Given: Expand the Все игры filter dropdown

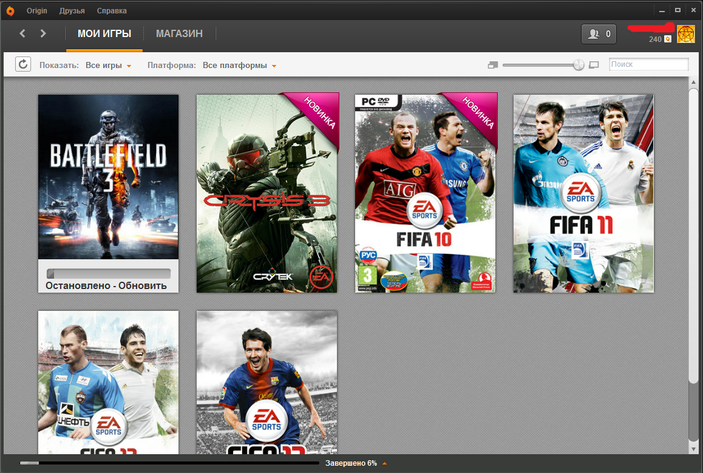Looking at the screenshot, I should pyautogui.click(x=109, y=66).
